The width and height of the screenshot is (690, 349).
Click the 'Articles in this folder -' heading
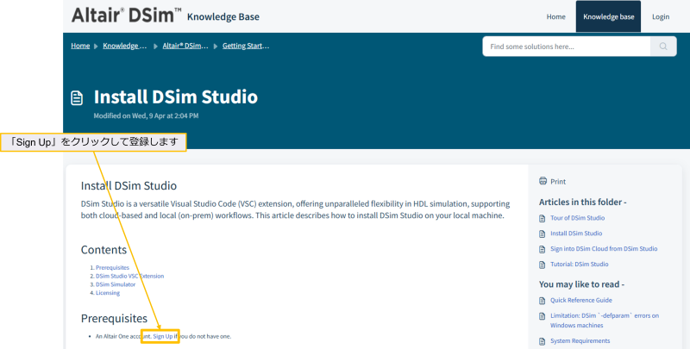pos(582,203)
